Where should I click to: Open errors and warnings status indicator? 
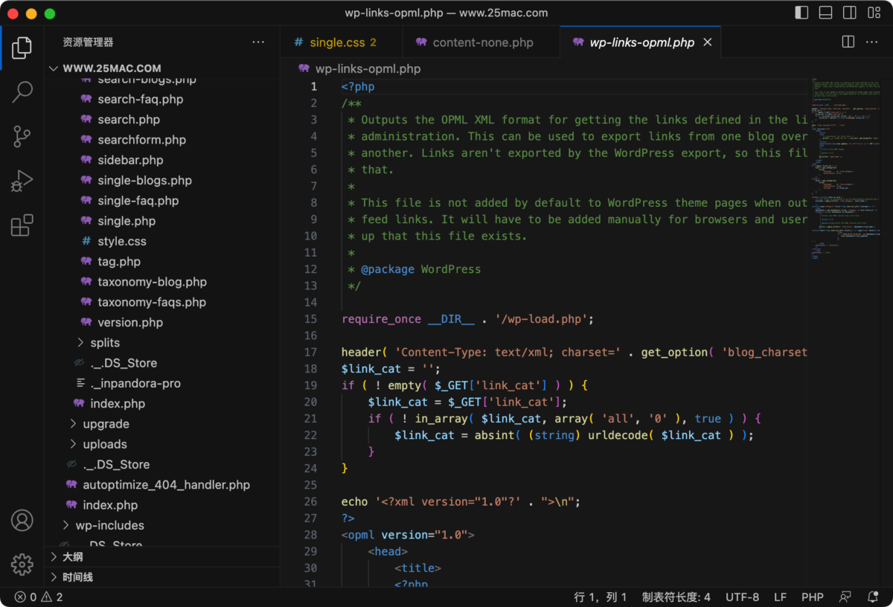[39, 597]
